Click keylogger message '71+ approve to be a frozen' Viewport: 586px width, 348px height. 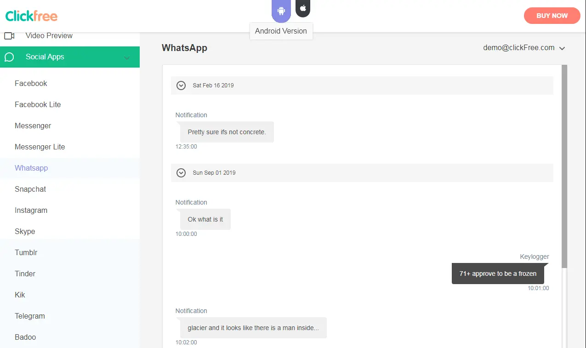pos(498,274)
